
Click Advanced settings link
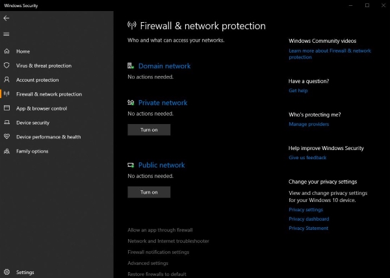(x=148, y=263)
